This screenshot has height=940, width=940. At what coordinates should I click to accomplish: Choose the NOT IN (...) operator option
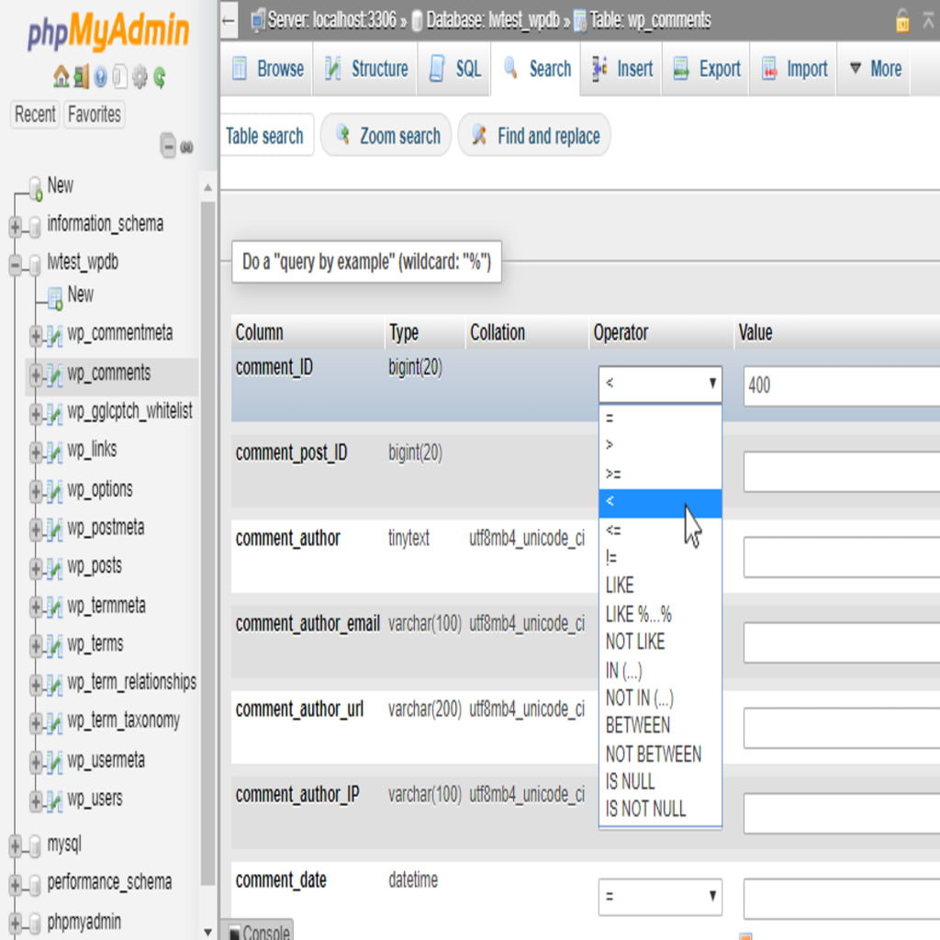pos(660,699)
